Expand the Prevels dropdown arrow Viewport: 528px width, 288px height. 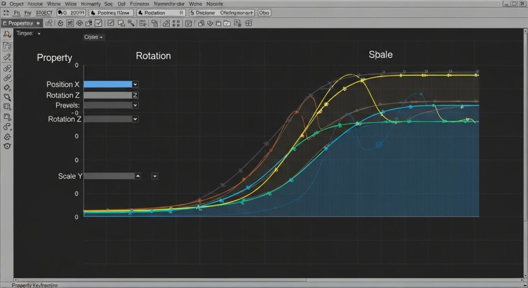[135, 105]
